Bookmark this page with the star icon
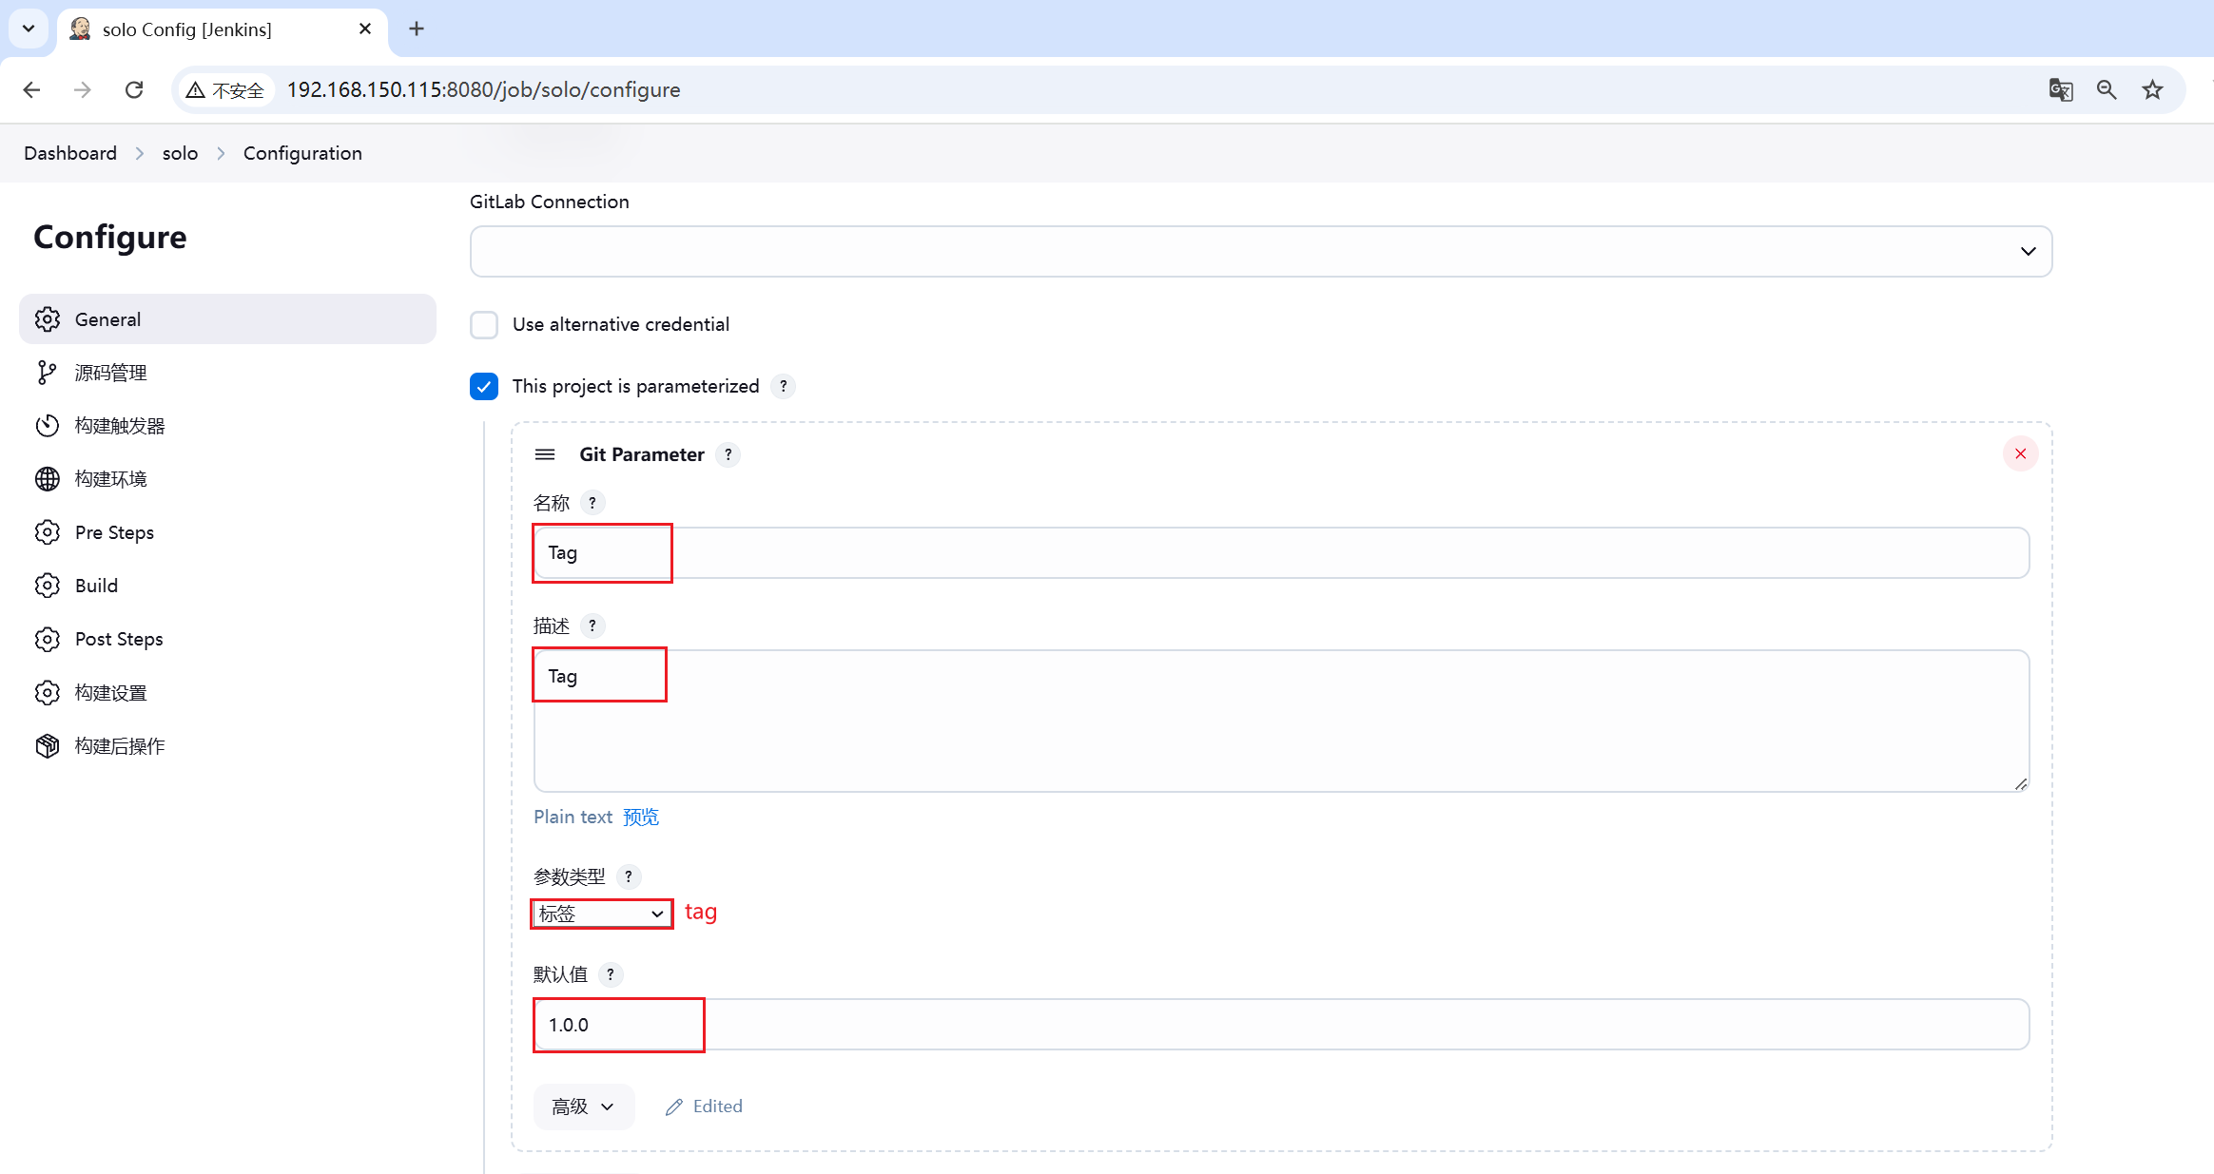 [2152, 89]
